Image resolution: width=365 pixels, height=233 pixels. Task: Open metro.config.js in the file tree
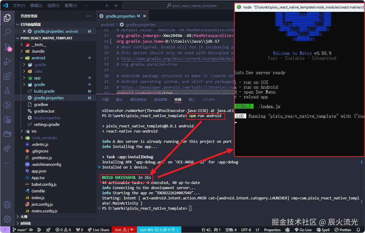[55, 211]
